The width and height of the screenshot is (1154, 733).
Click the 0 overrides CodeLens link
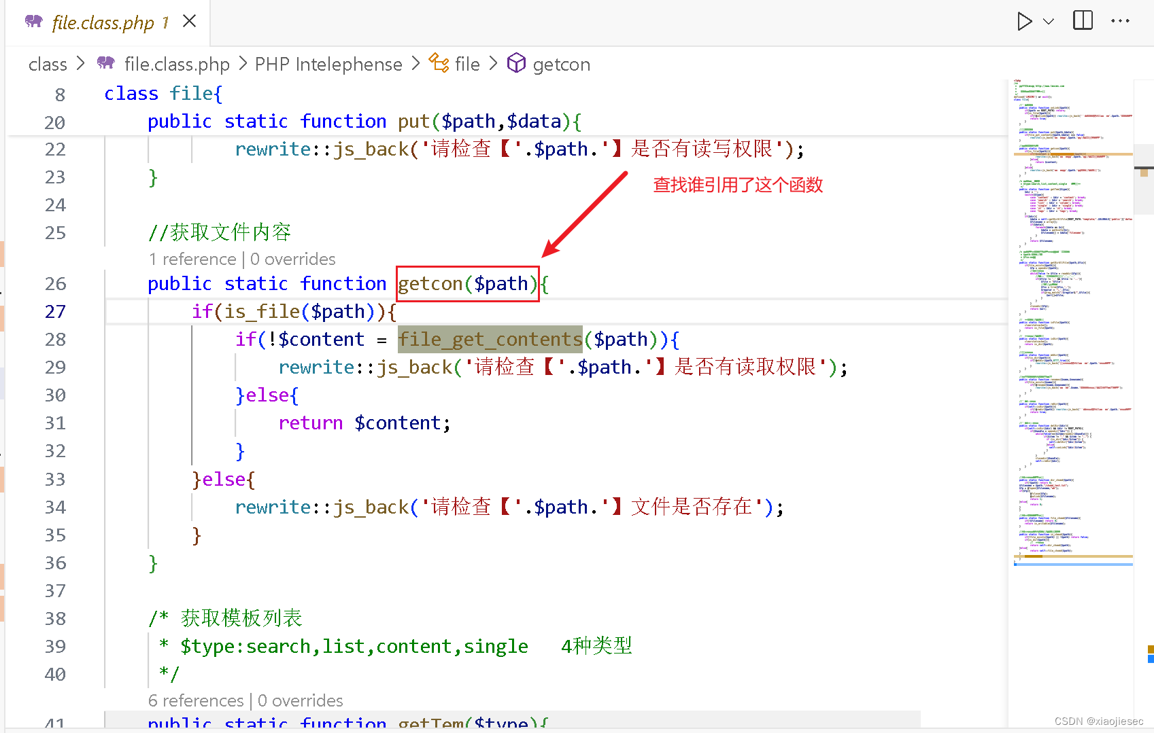[292, 259]
